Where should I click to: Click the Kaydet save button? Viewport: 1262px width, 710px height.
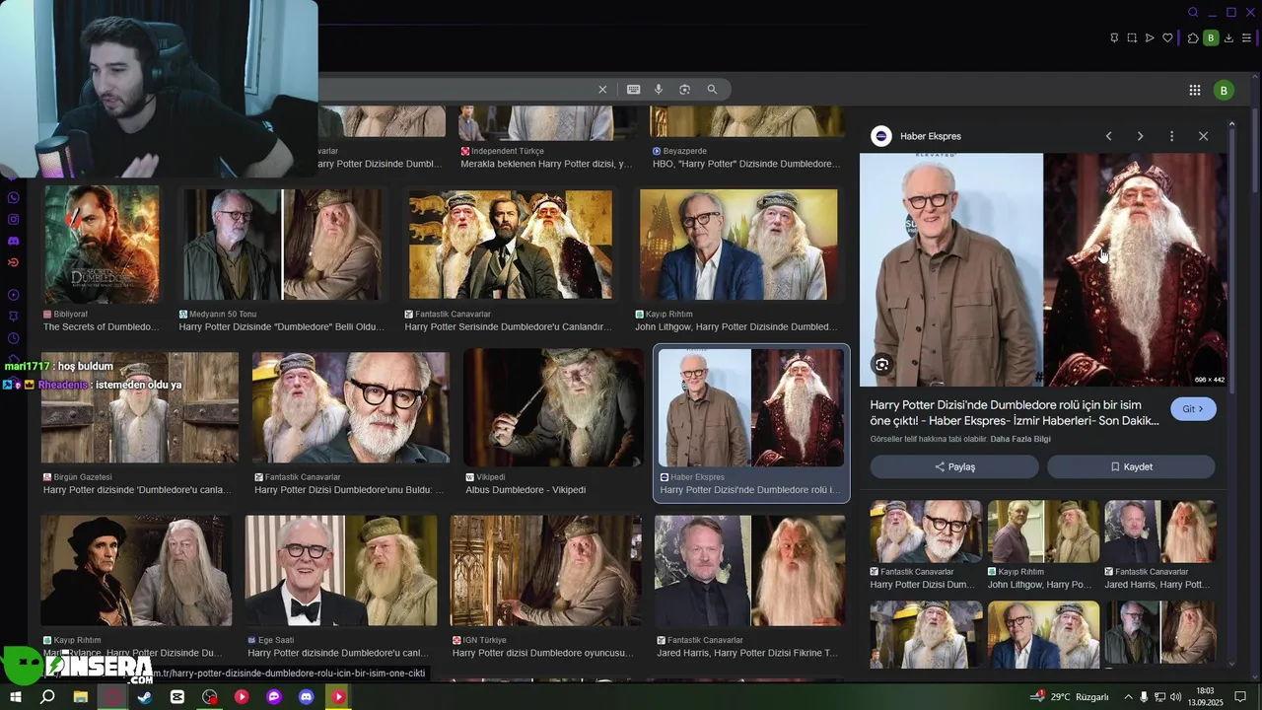[1131, 466]
